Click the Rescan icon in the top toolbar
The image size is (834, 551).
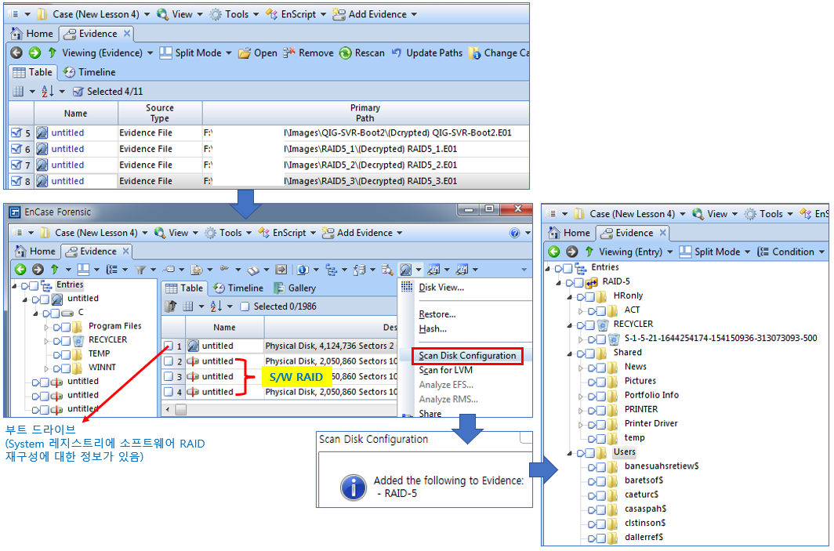tap(346, 53)
